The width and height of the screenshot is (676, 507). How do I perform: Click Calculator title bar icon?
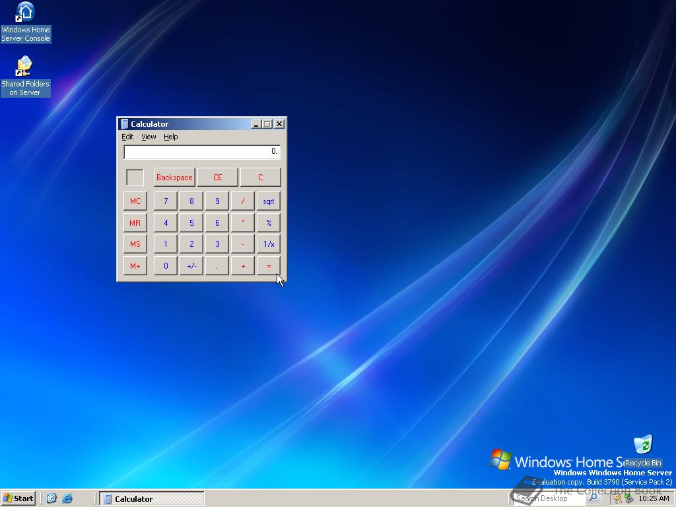click(x=124, y=123)
